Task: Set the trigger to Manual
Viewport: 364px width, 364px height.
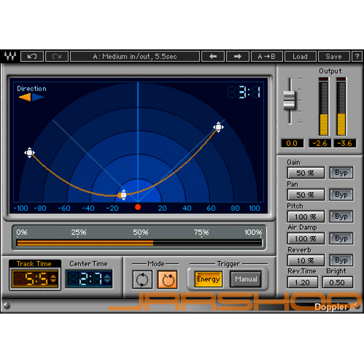Action: 245,279
